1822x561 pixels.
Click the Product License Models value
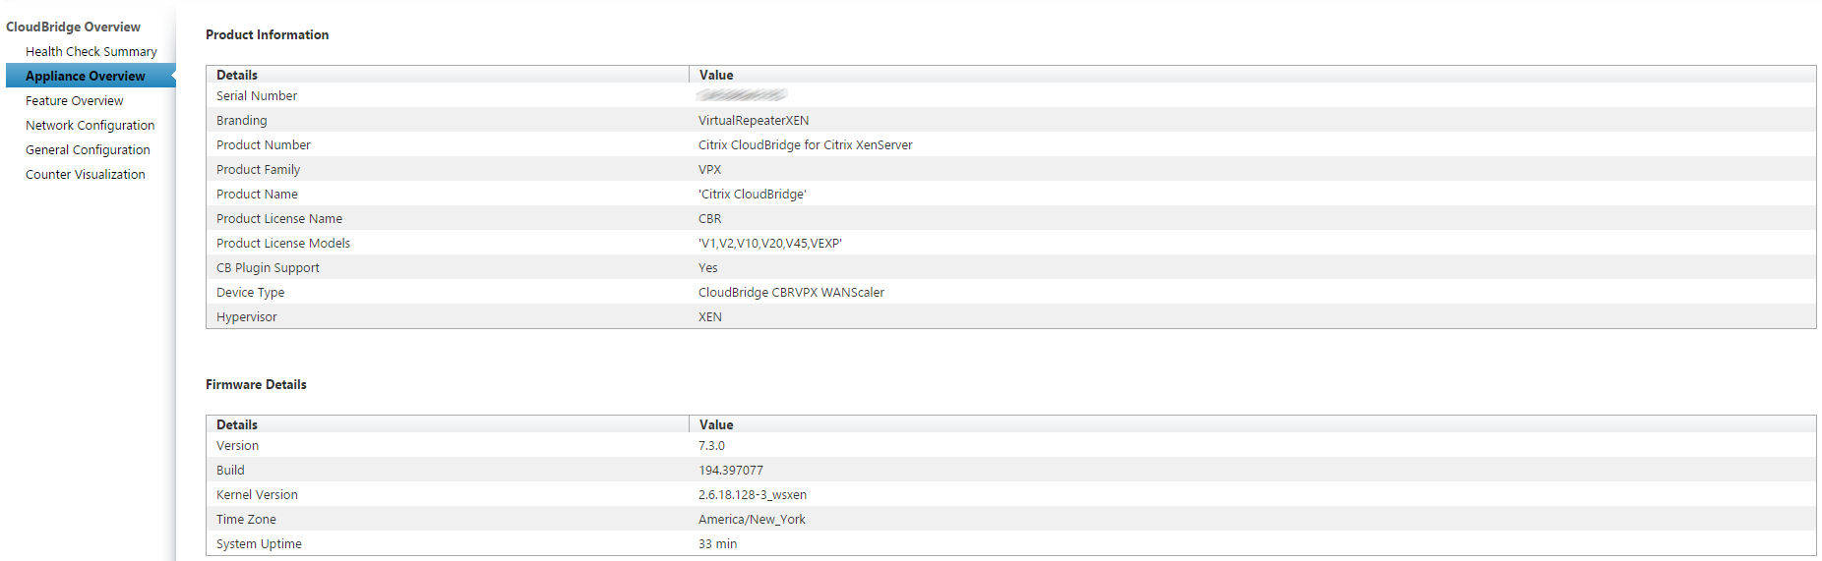pos(769,244)
